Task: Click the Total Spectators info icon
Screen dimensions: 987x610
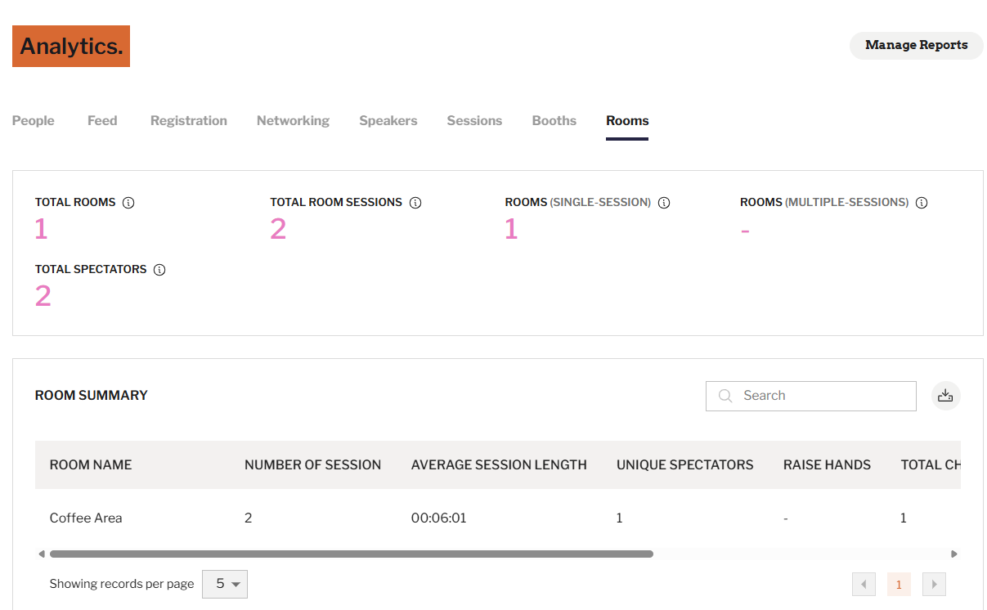Action: click(159, 270)
